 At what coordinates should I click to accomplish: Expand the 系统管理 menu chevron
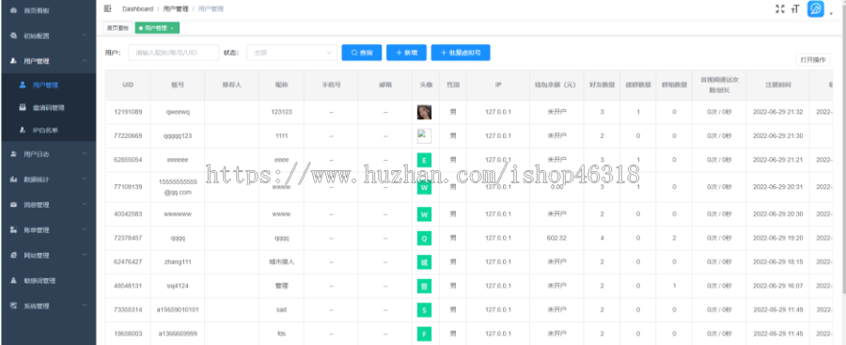point(85,306)
